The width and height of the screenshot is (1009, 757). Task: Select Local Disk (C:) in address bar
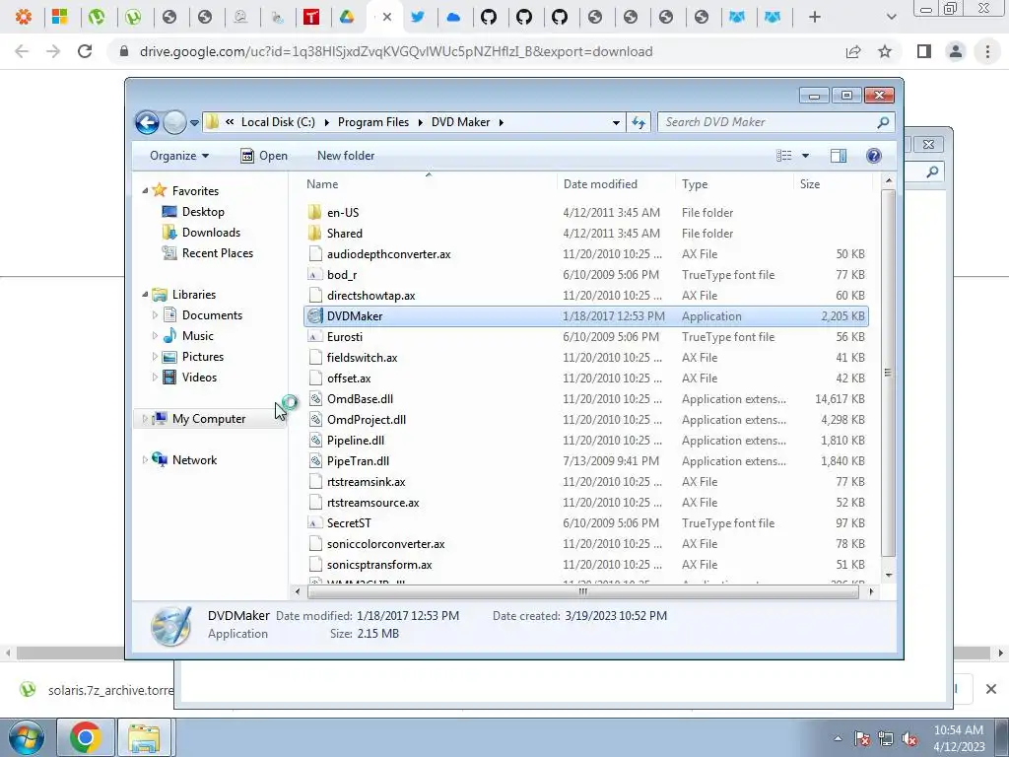click(x=278, y=122)
